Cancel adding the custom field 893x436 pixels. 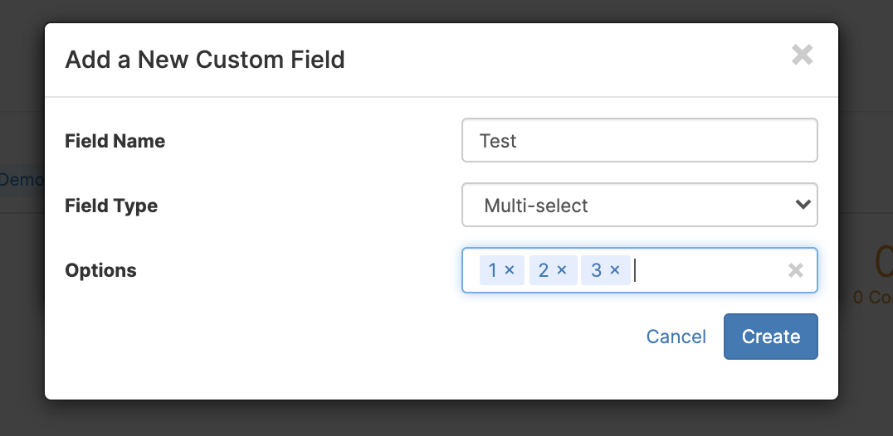676,337
